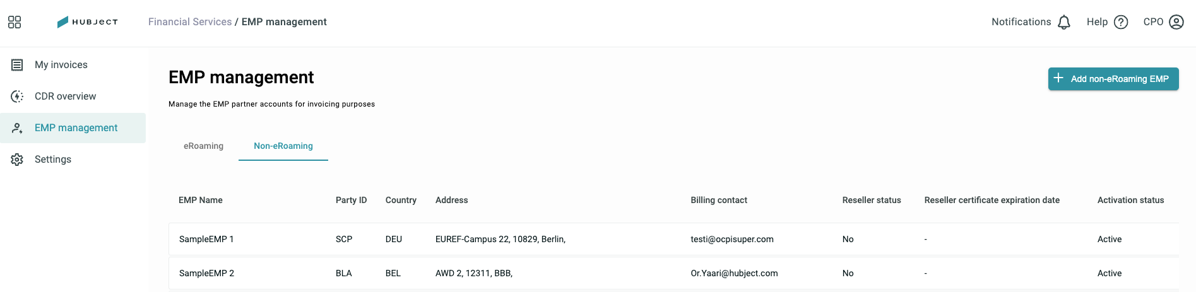1196x292 pixels.
Task: Sort by Activation status column header
Action: coord(1130,200)
